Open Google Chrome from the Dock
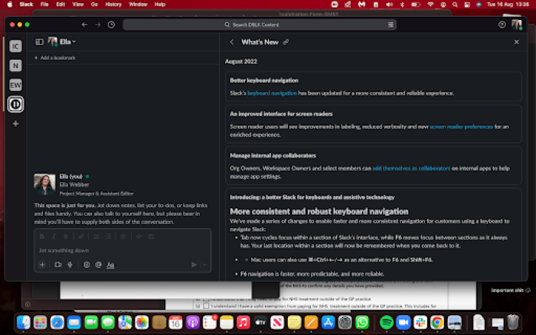 click(437, 322)
